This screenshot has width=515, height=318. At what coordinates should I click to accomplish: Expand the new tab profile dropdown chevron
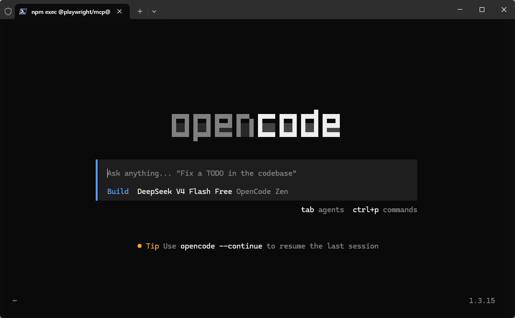154,11
